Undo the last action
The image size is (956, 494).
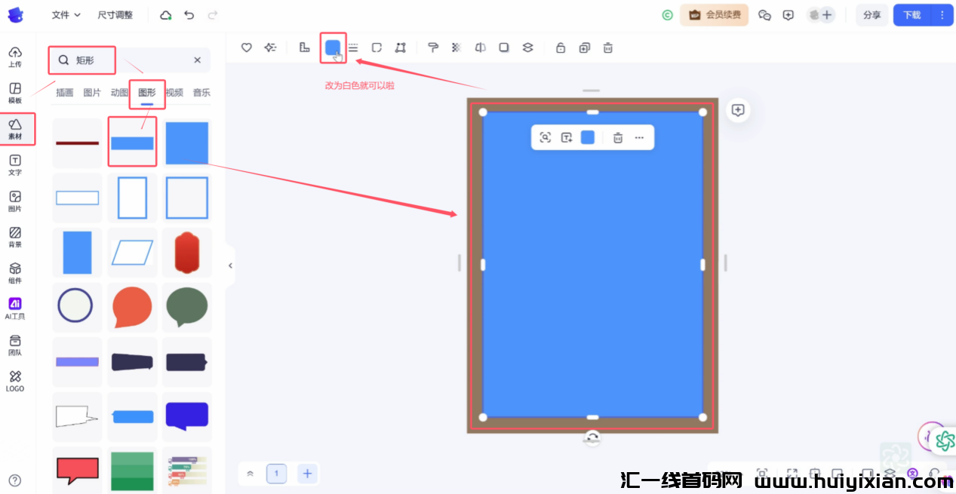coord(189,15)
